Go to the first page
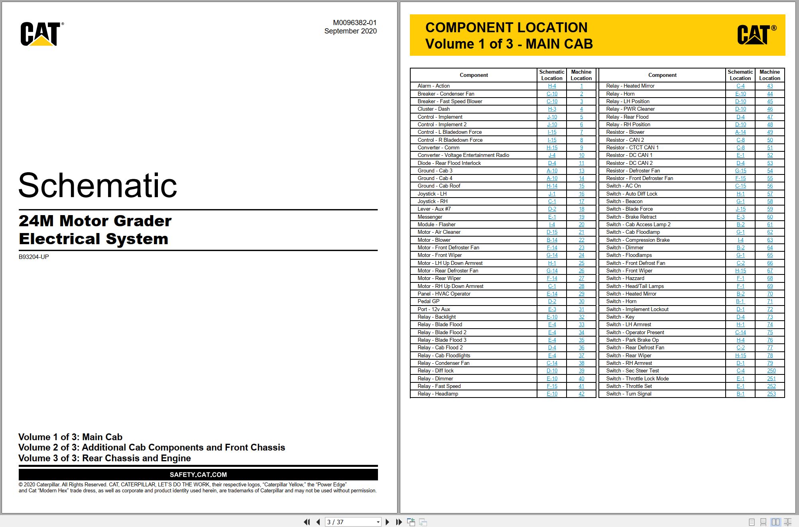 click(307, 522)
